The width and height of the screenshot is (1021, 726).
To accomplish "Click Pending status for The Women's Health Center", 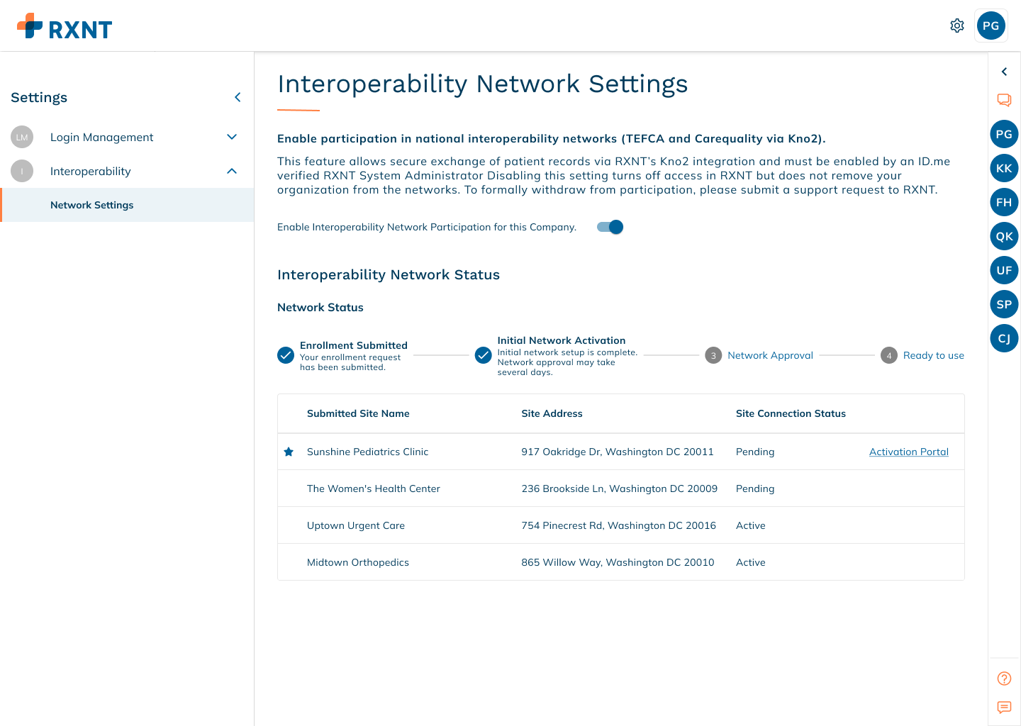I will point(755,488).
